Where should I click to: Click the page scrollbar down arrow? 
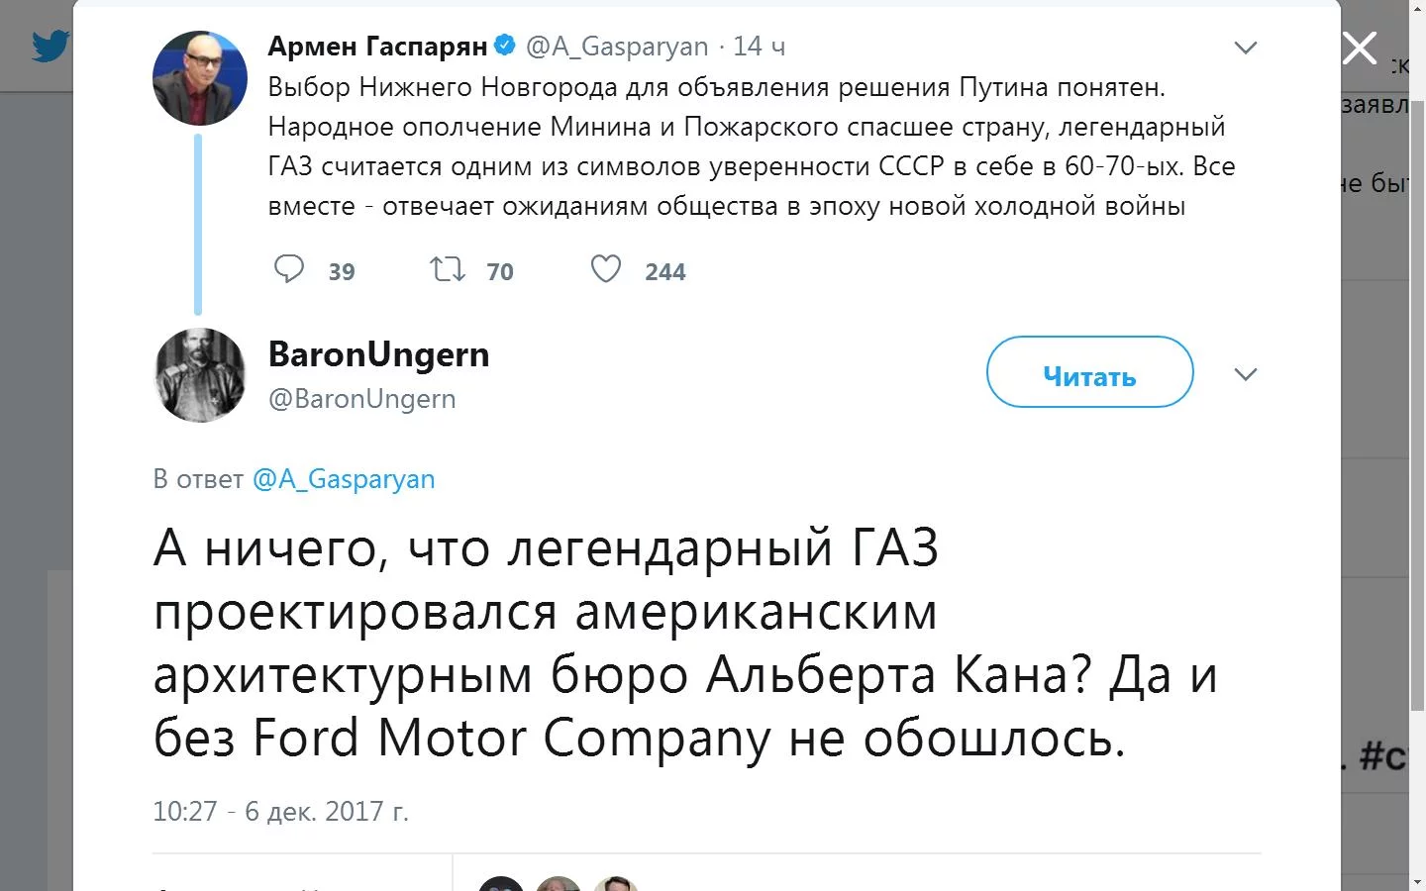[x=1417, y=880]
